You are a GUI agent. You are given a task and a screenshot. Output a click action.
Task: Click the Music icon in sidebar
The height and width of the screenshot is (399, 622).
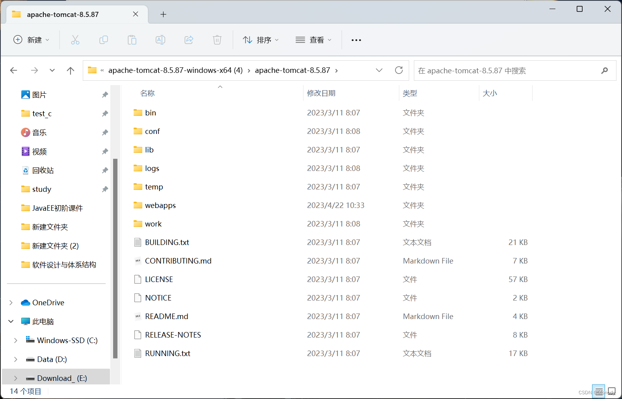point(26,132)
